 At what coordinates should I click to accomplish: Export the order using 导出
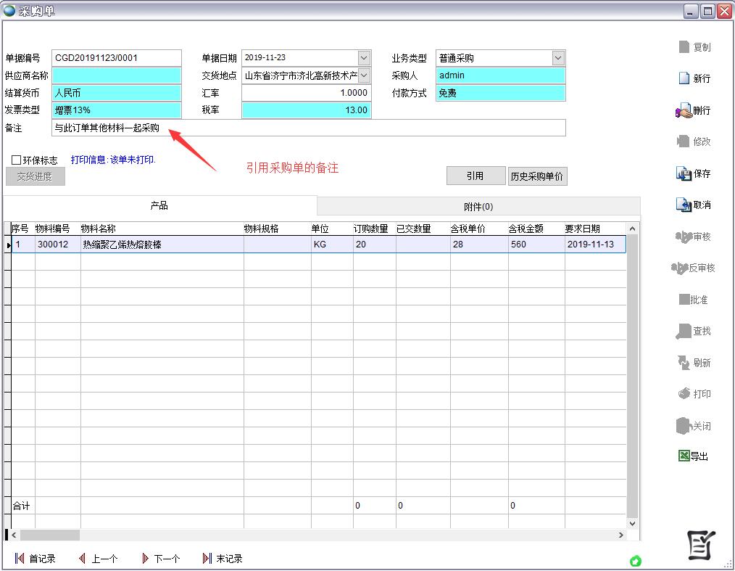(x=684, y=456)
